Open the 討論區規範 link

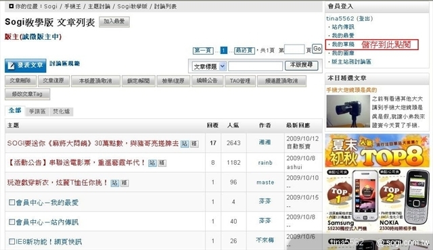[64, 64]
